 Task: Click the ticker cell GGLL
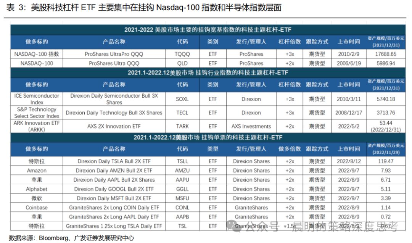tap(182, 189)
